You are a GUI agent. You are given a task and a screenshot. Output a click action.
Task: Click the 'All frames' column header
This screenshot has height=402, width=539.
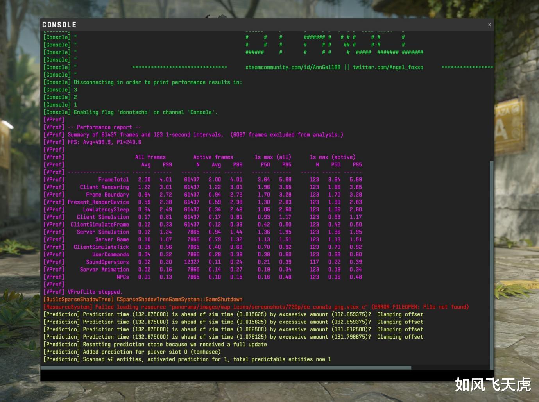[150, 157]
